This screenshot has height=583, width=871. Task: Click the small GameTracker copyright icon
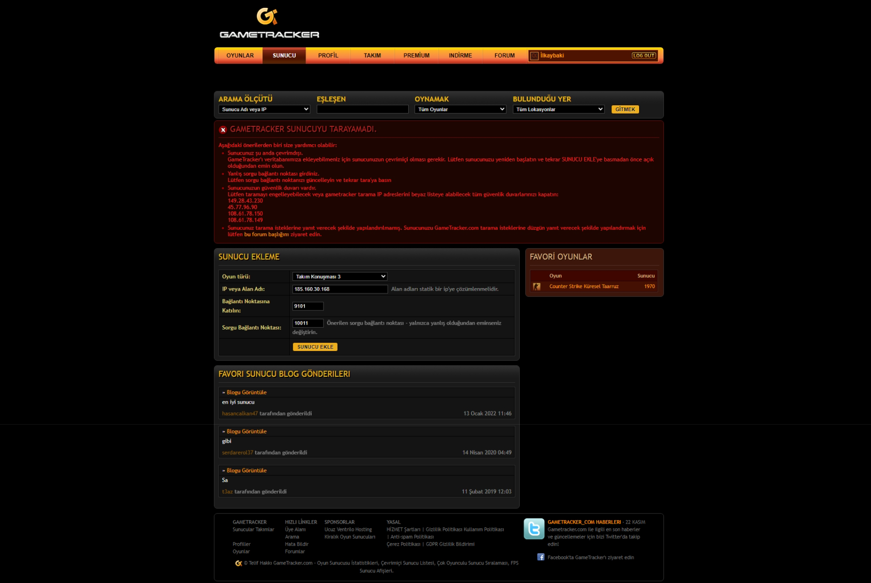239,563
